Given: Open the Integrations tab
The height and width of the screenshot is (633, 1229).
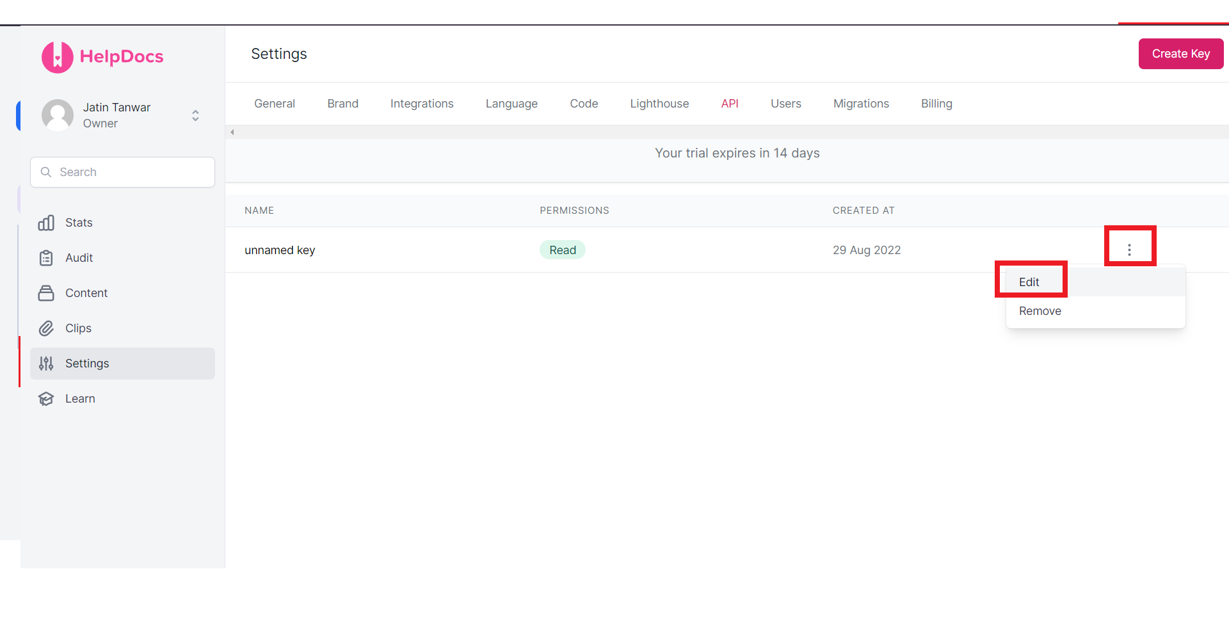Looking at the screenshot, I should click(x=422, y=104).
